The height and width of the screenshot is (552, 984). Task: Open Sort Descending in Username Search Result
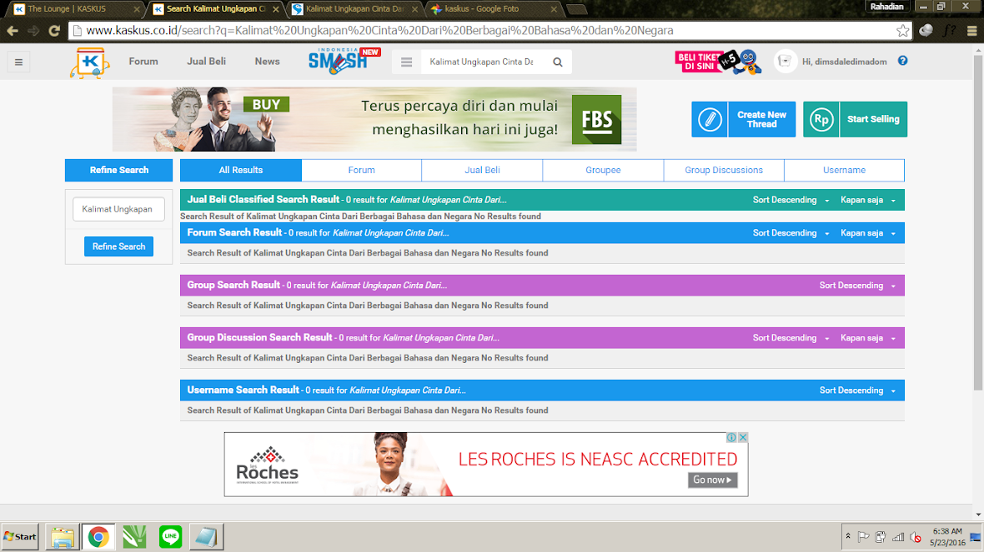(x=857, y=390)
